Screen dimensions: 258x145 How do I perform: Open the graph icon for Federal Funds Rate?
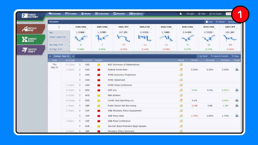coord(237,69)
